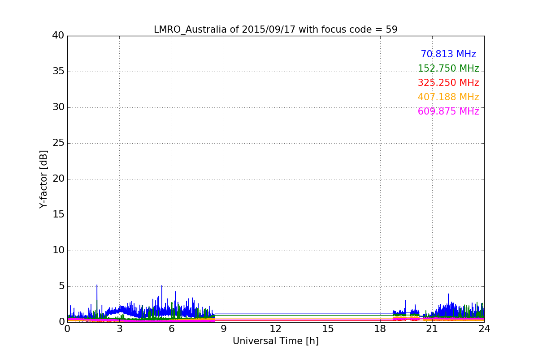Click the 21 tick on the time axis
Viewport: 538px width, 358px height.
[432, 328]
